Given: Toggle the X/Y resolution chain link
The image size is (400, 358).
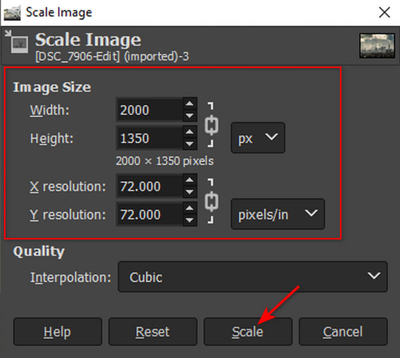Looking at the screenshot, I should [212, 201].
